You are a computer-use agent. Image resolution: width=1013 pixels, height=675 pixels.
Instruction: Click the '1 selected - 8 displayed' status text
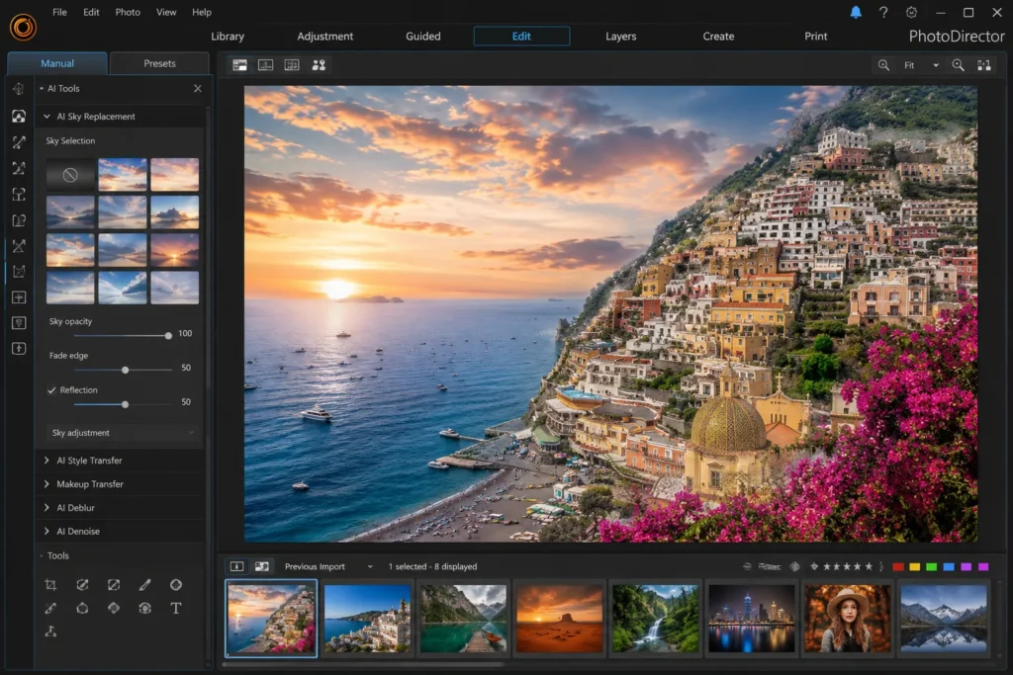[432, 566]
